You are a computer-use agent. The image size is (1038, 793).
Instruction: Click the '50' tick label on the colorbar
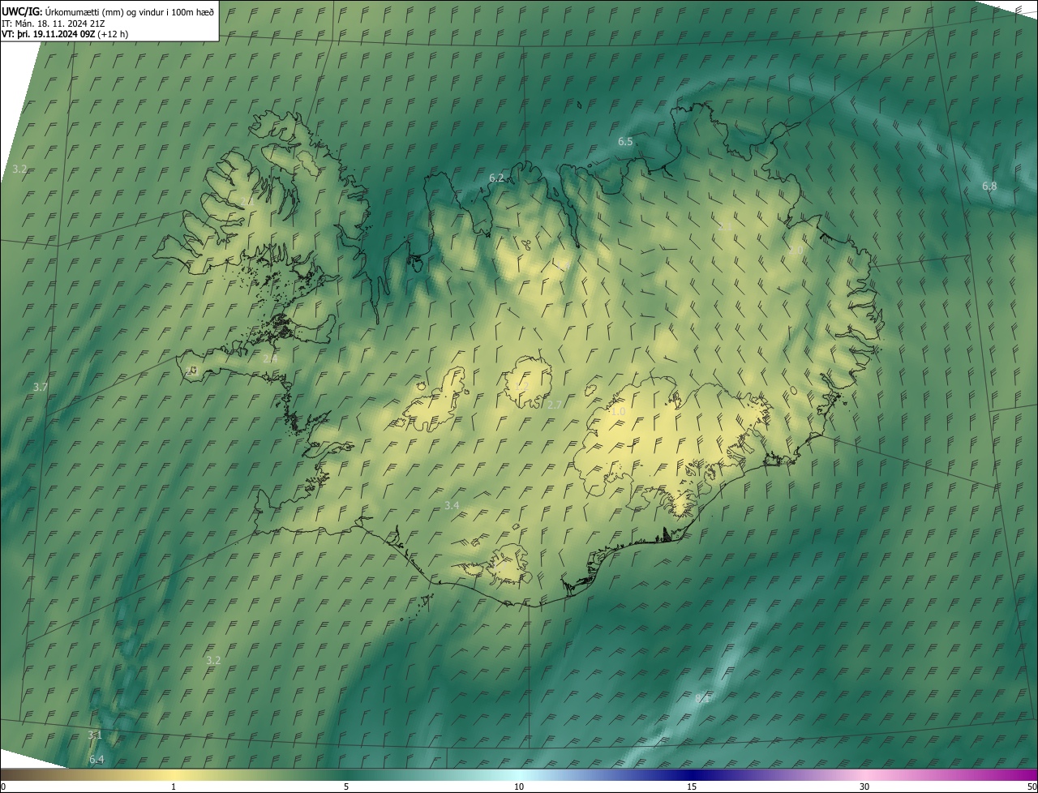[1032, 787]
